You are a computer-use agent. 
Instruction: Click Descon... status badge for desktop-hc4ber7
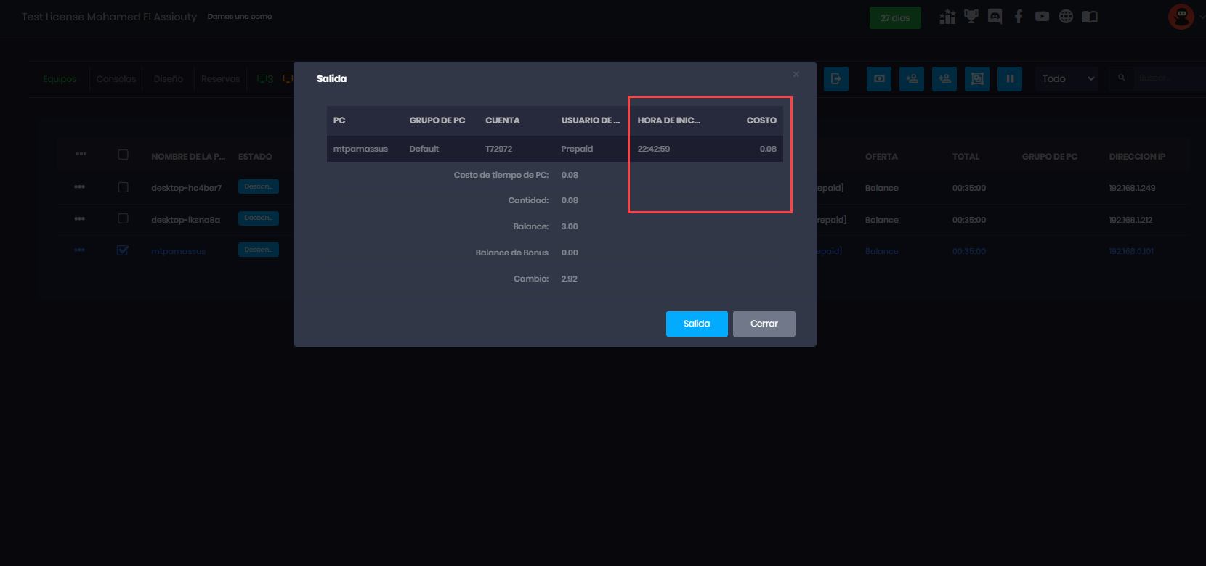[x=259, y=186]
